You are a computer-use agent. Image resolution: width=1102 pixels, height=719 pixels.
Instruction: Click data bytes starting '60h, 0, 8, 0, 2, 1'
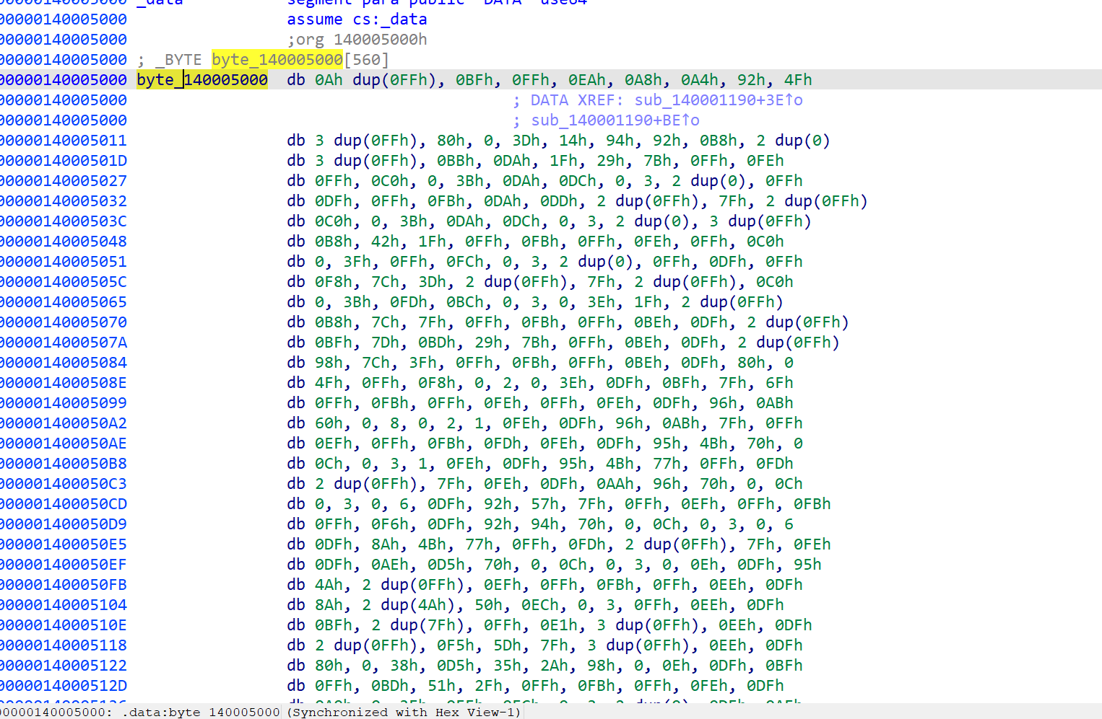(558, 423)
